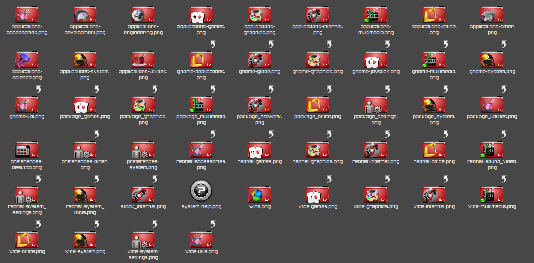The height and width of the screenshot is (263, 534).
Task: Click the xfce-internet.png icon
Action: tap(434, 195)
